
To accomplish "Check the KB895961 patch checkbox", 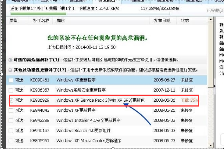I will point(11,141).
